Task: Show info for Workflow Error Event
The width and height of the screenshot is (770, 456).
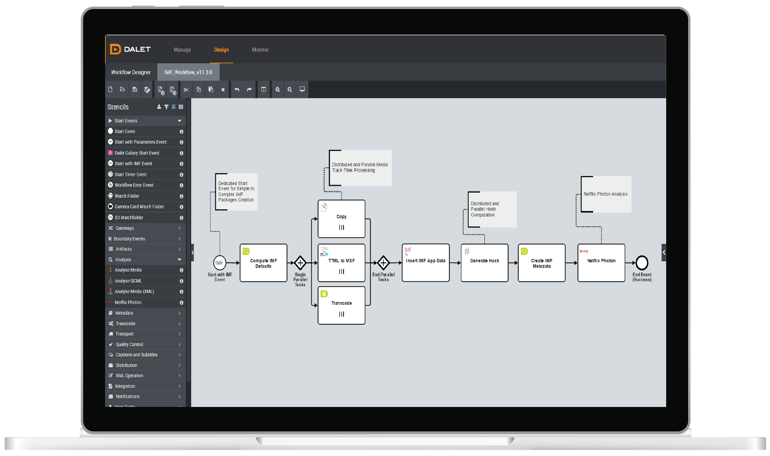Action: tap(181, 185)
